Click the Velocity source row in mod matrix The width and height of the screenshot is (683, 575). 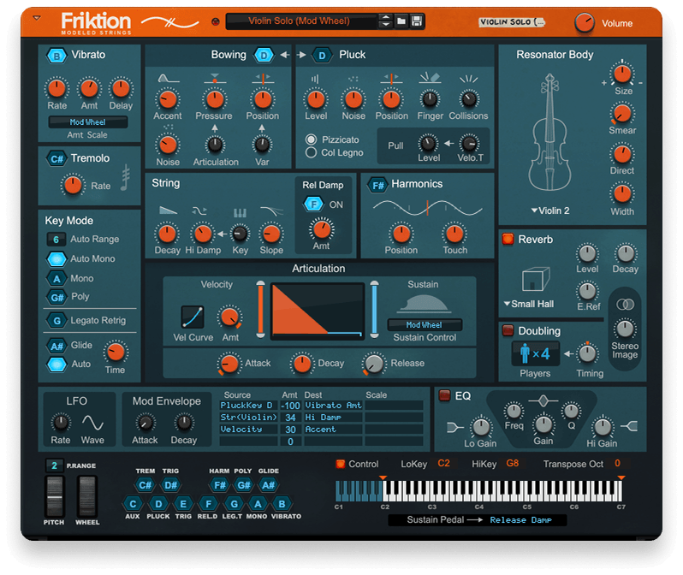coord(248,430)
